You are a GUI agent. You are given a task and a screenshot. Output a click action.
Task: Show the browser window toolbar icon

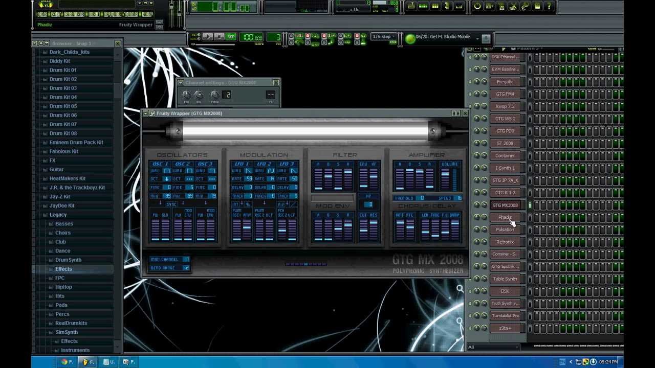point(447,6)
